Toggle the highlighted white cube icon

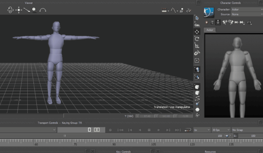coord(197,87)
